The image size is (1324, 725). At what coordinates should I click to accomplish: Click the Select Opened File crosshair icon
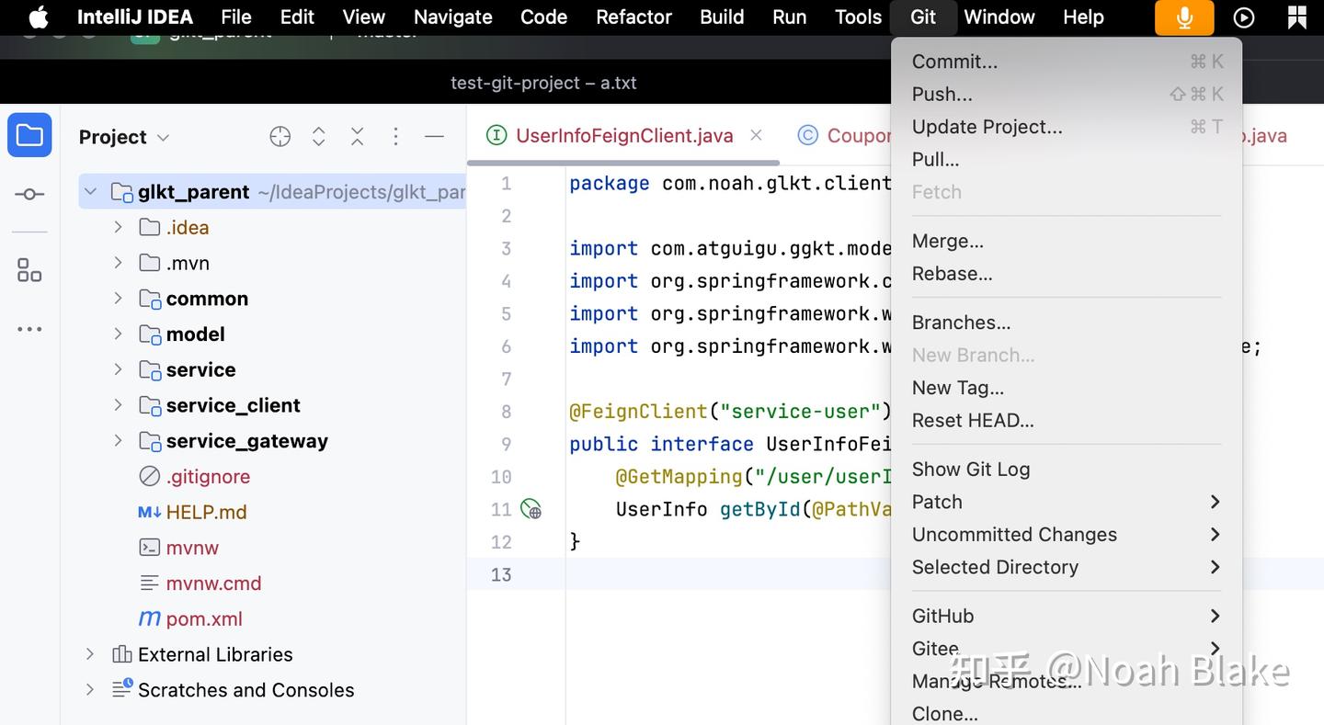pos(280,137)
